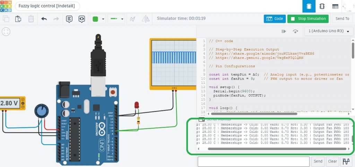Click the Send To button
The width and height of the screenshot is (355, 167).
point(342,19)
